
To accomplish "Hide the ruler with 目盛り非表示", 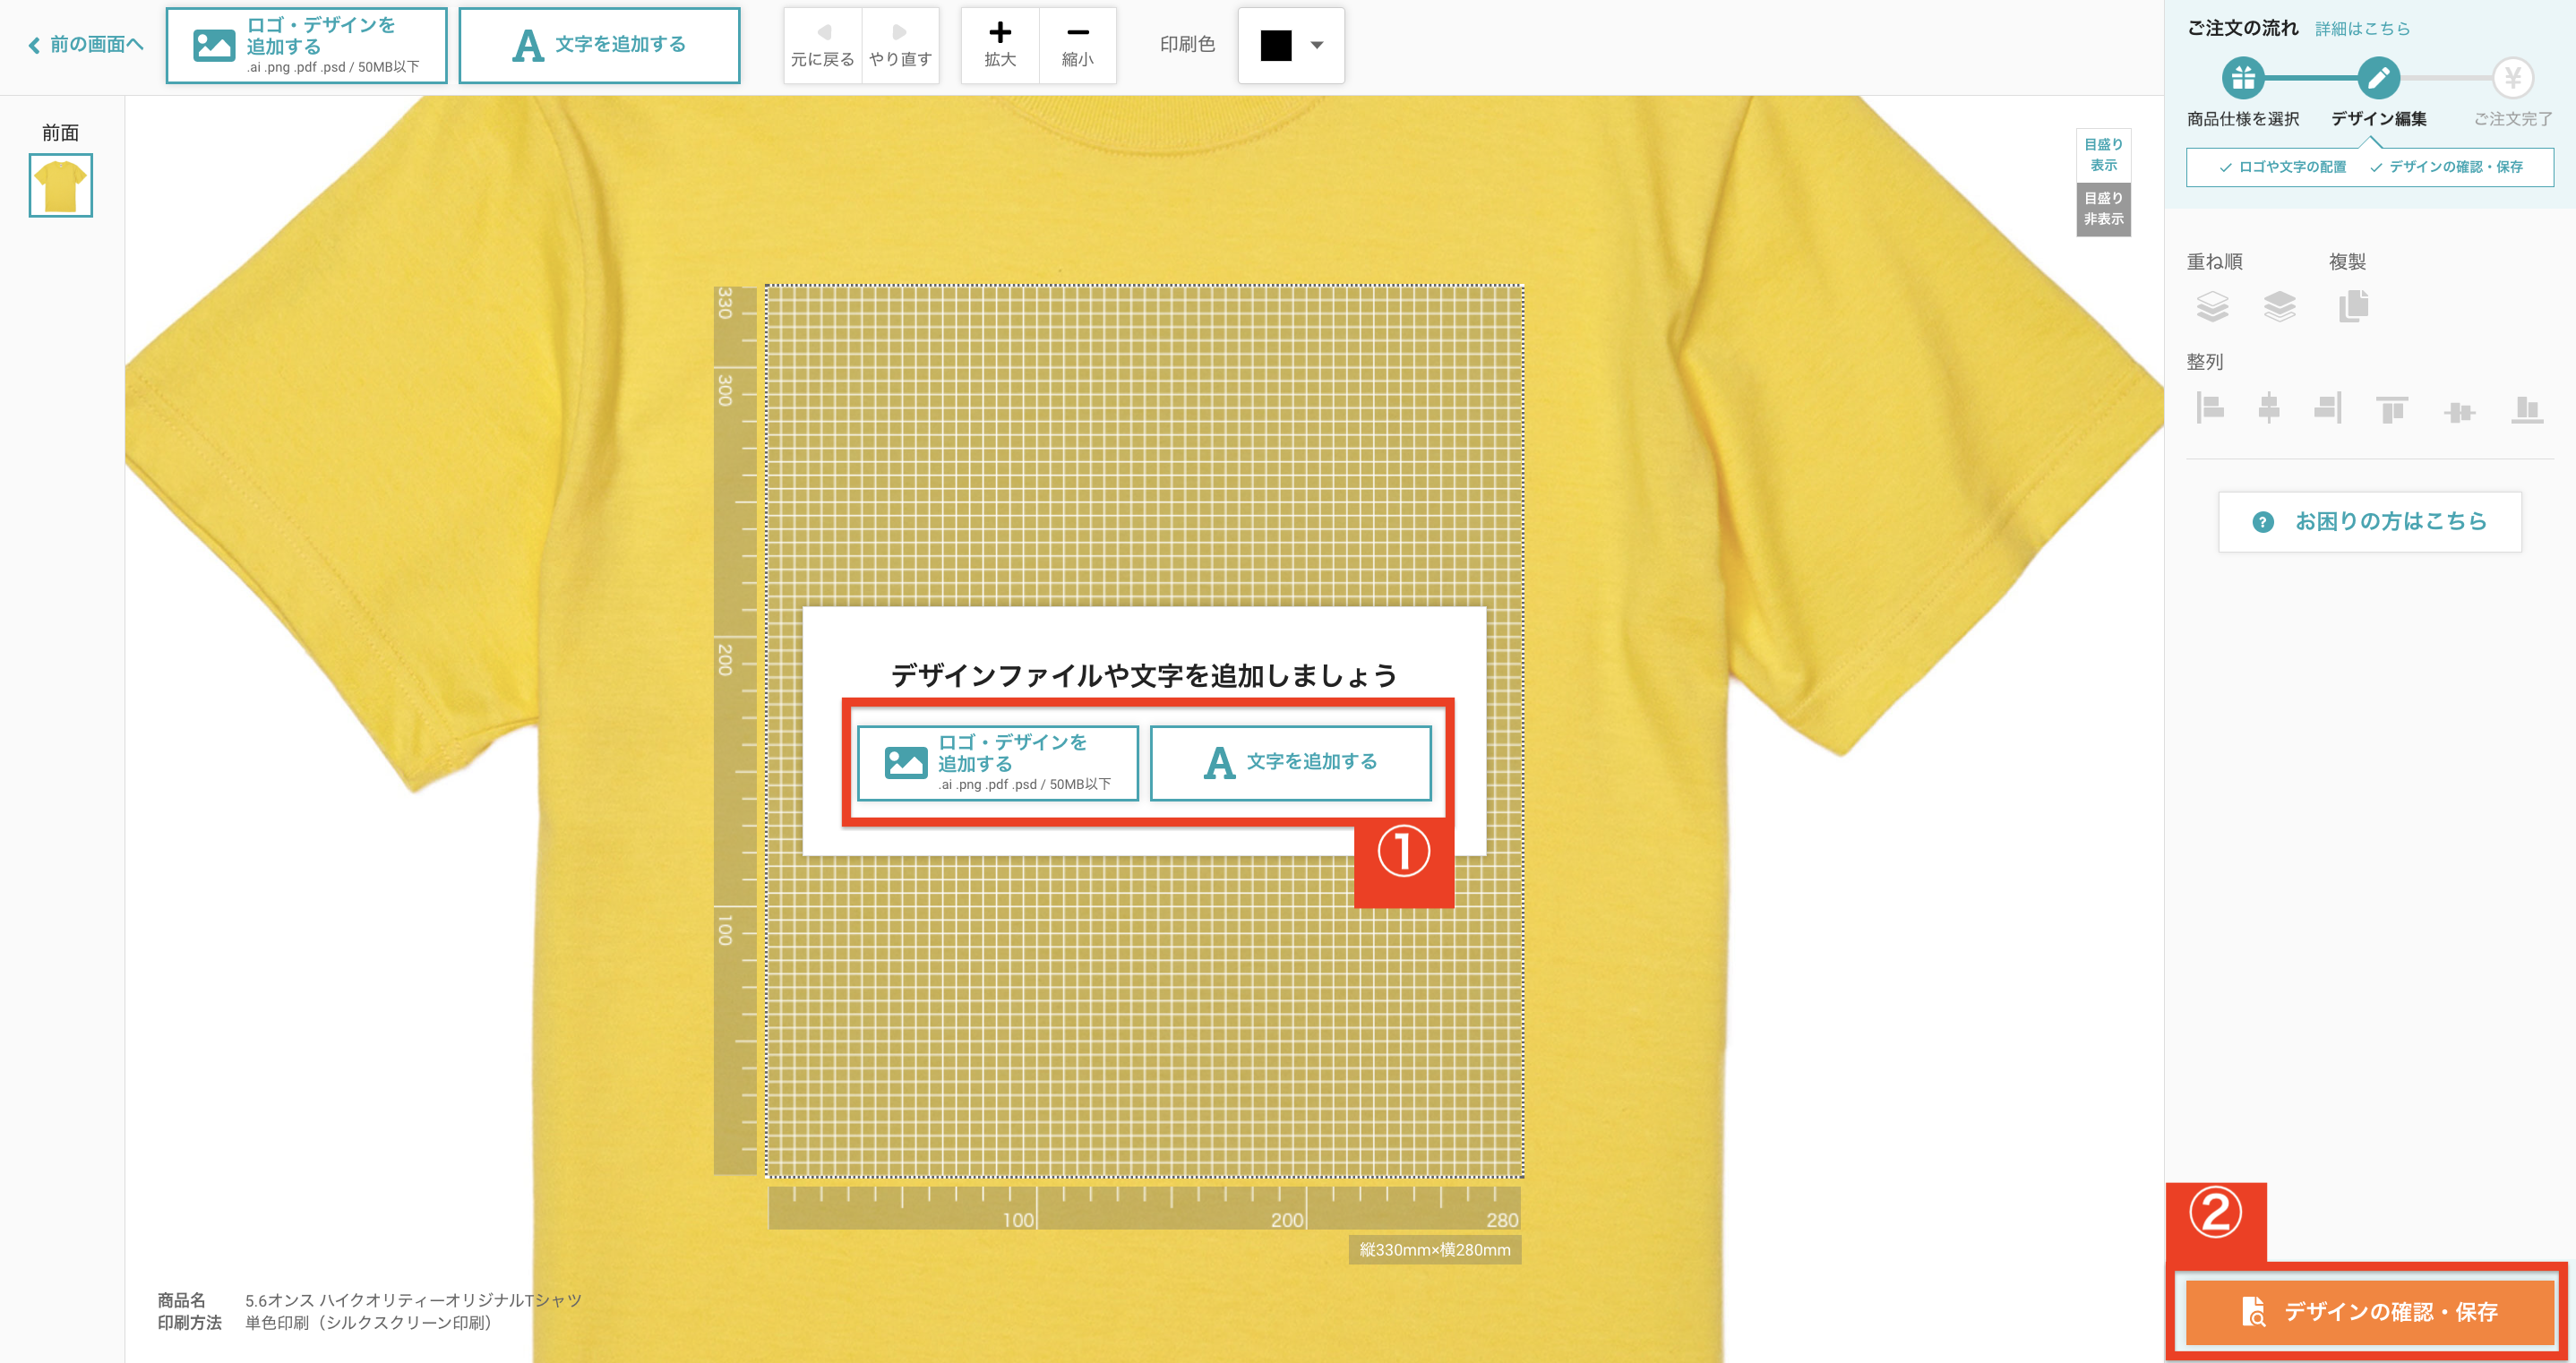I will tap(2104, 210).
